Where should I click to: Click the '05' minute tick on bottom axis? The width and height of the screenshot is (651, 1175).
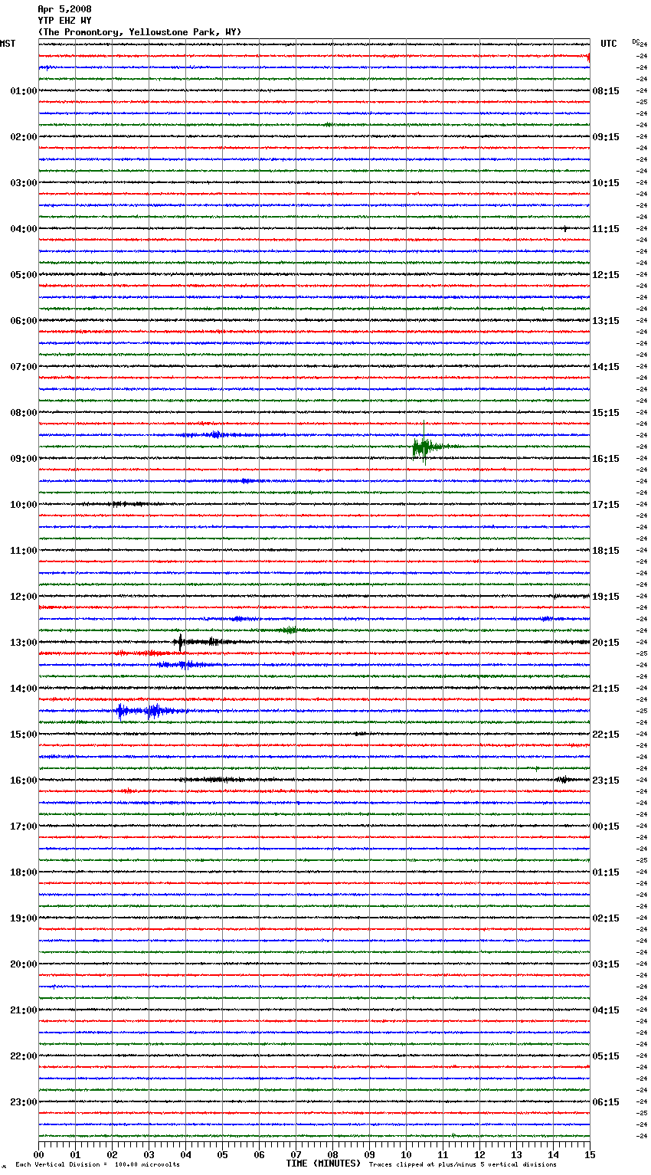(222, 1154)
